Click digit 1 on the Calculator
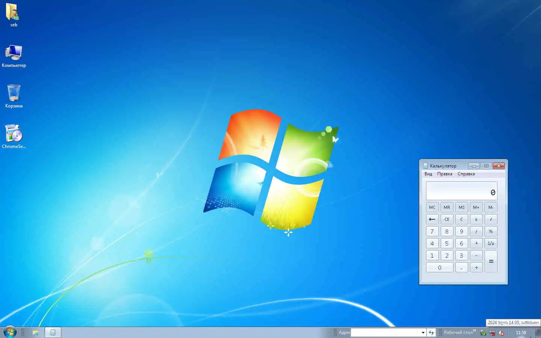 [x=432, y=255]
